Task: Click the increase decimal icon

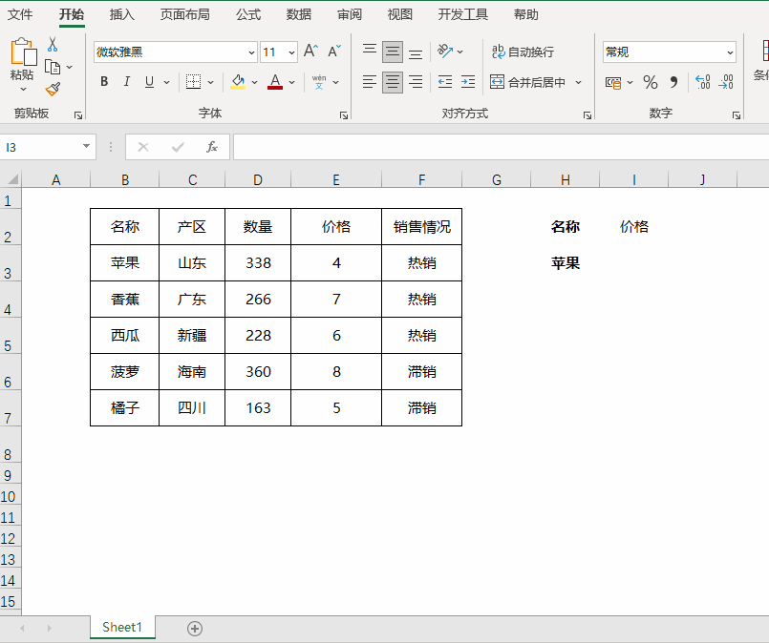Action: (703, 82)
